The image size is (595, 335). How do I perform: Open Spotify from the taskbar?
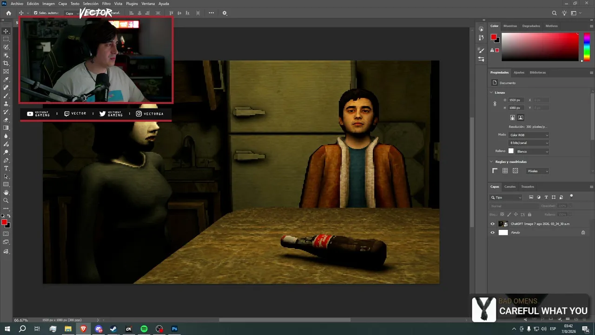tap(144, 329)
